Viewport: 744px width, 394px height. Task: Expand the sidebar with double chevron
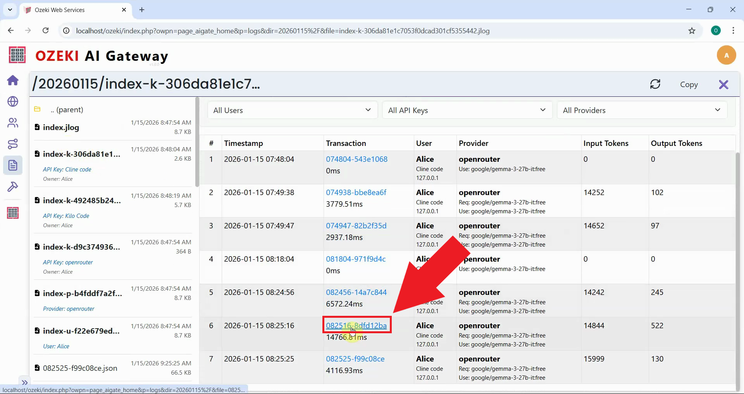coord(24,382)
